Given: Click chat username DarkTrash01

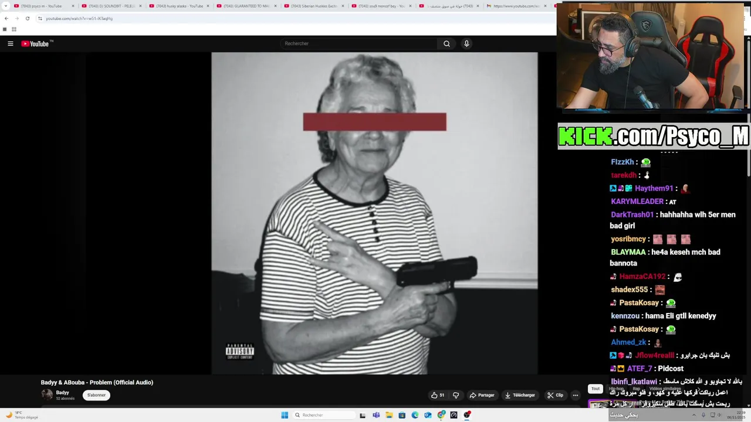Looking at the screenshot, I should 632,215.
